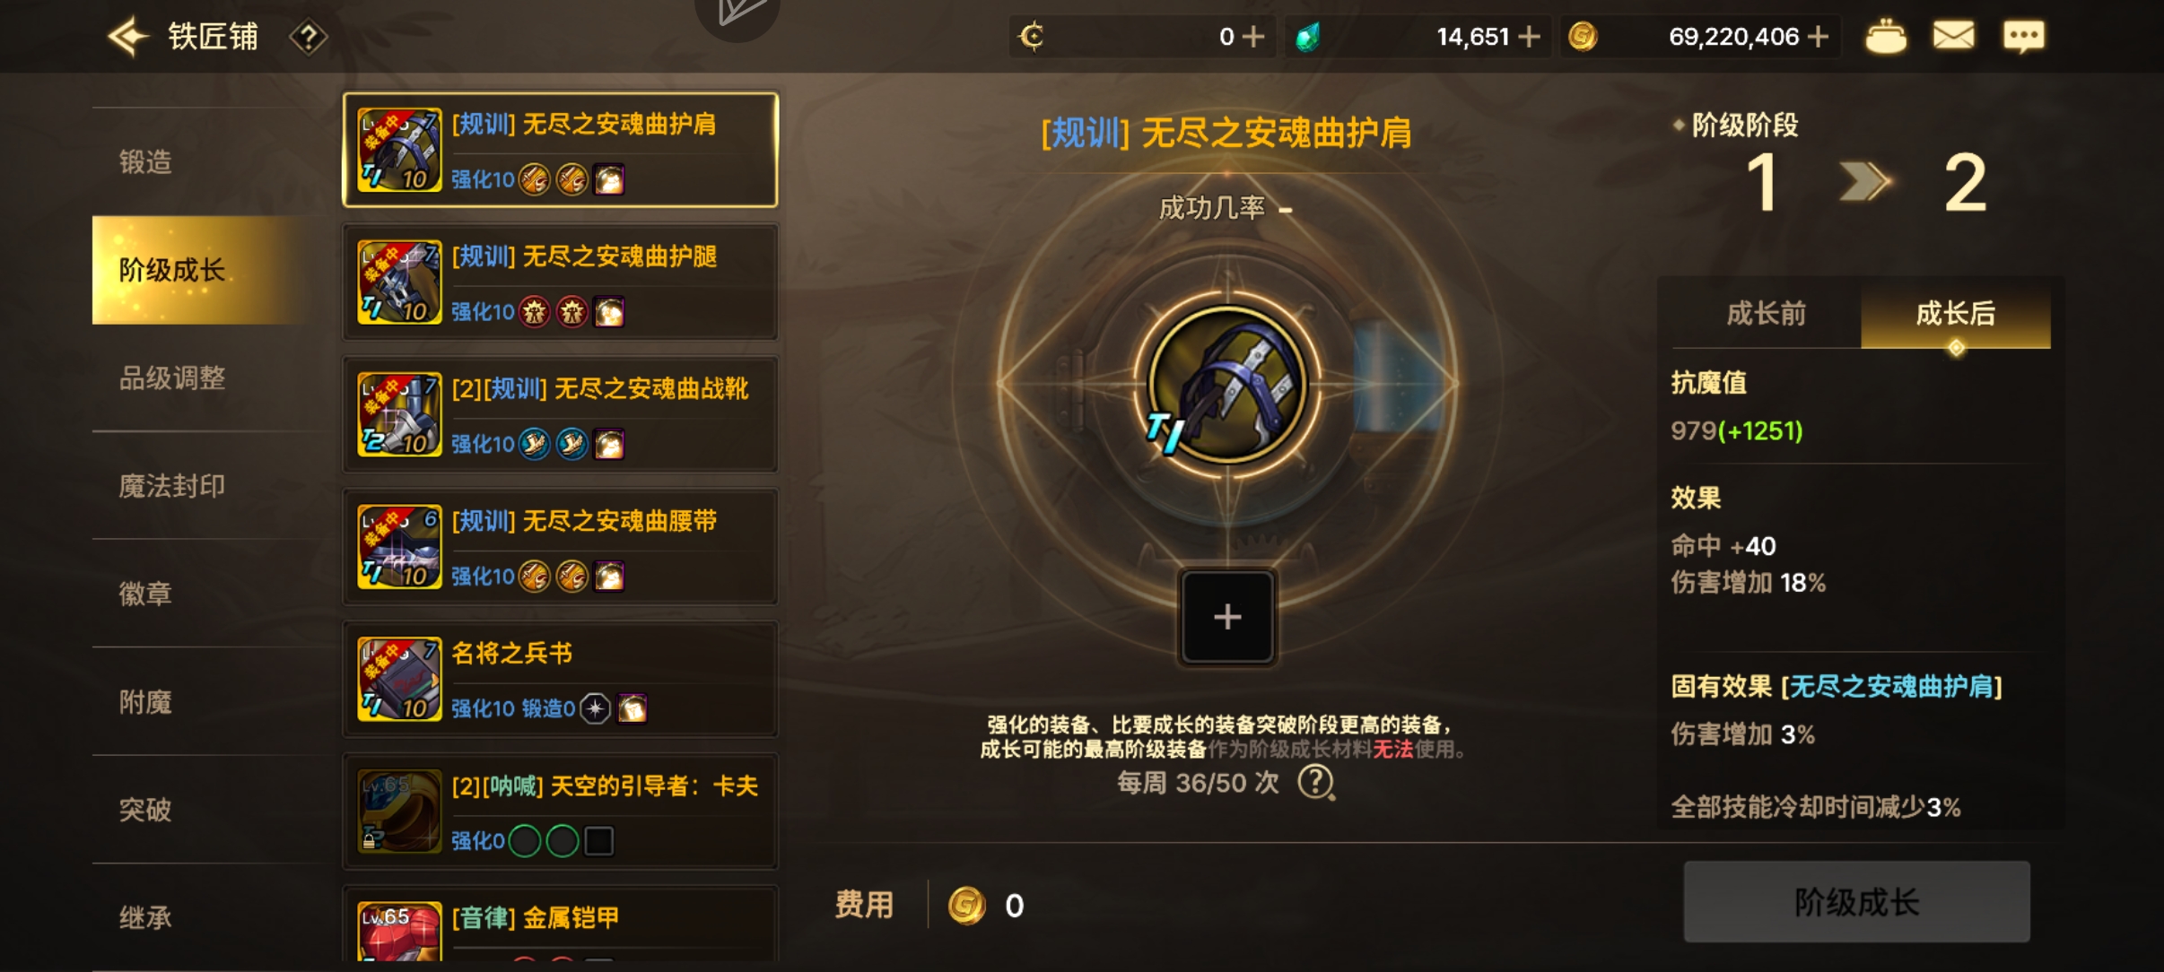Open the help diamond question mark icon
2164x972 pixels.
308,38
